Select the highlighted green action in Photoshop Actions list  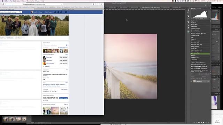[200, 54]
